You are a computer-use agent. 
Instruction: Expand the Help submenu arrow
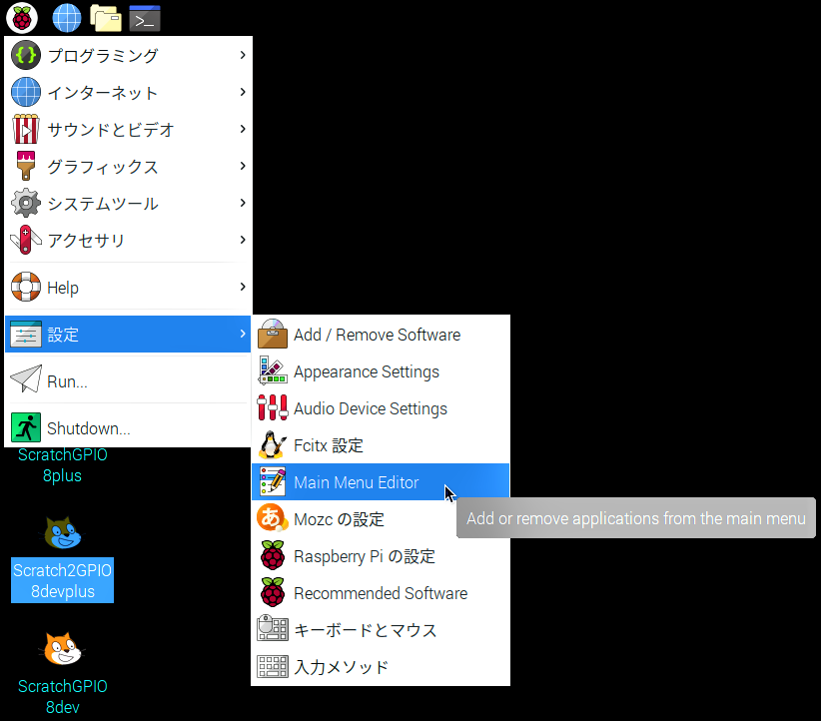tap(243, 287)
